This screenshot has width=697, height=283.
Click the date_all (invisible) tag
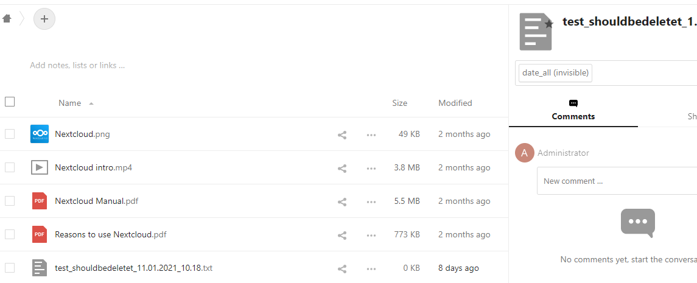tap(556, 73)
